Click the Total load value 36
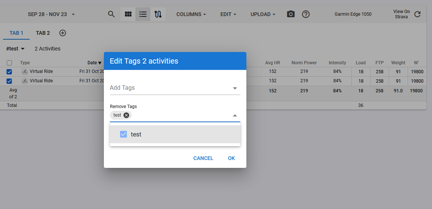Viewport: 432px width, 209px height. click(360, 105)
